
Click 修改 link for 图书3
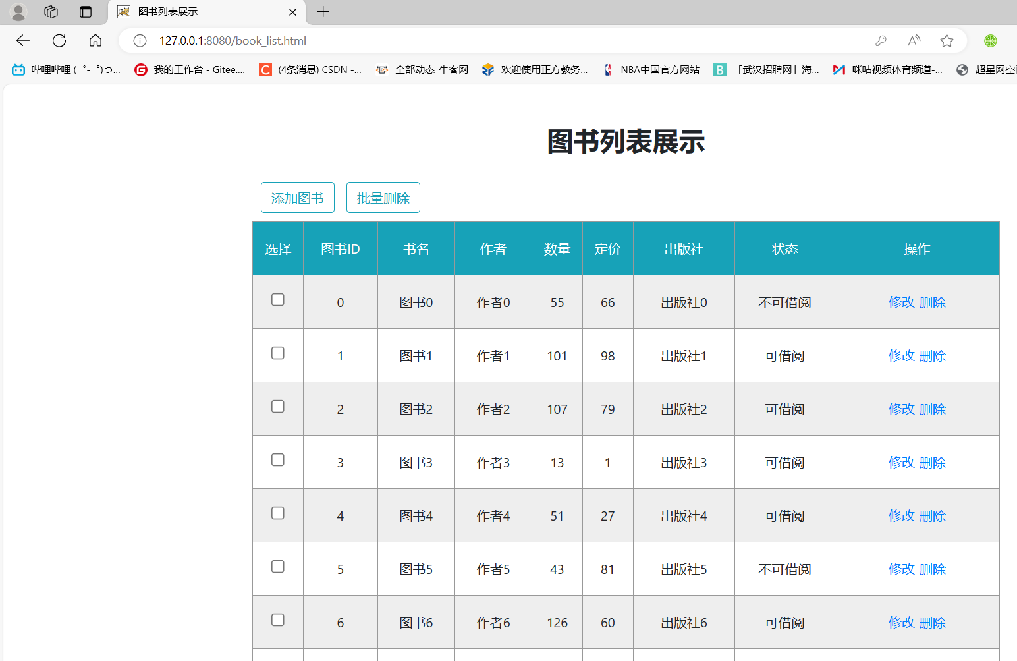[x=902, y=463]
